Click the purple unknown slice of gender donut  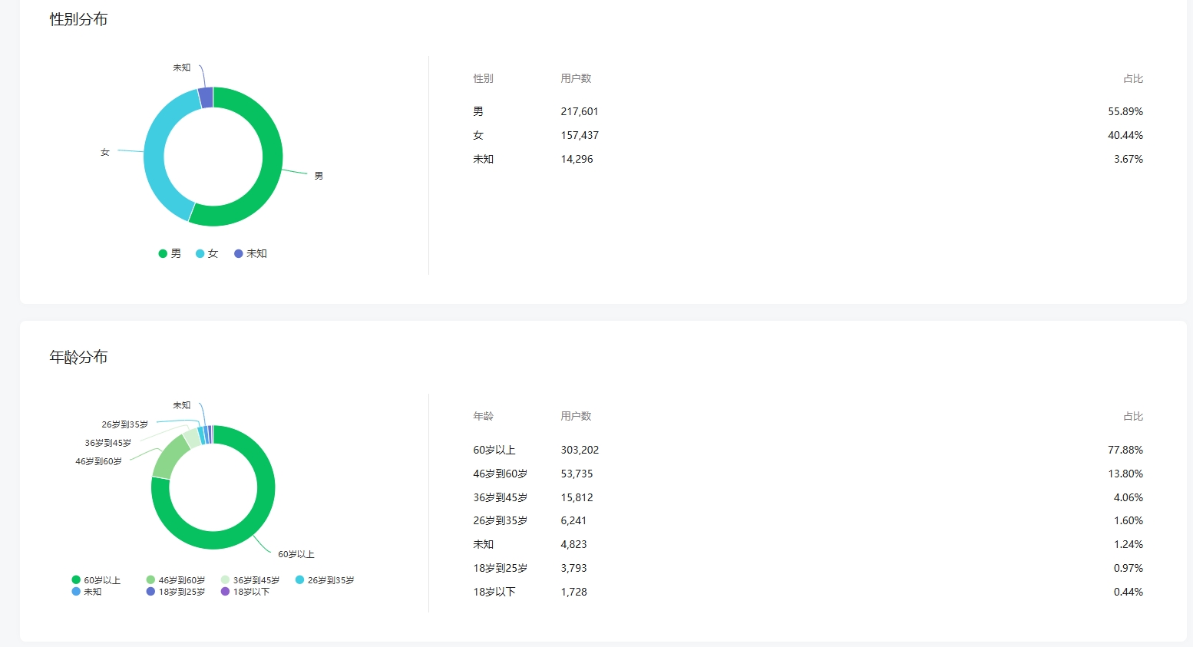pyautogui.click(x=206, y=97)
